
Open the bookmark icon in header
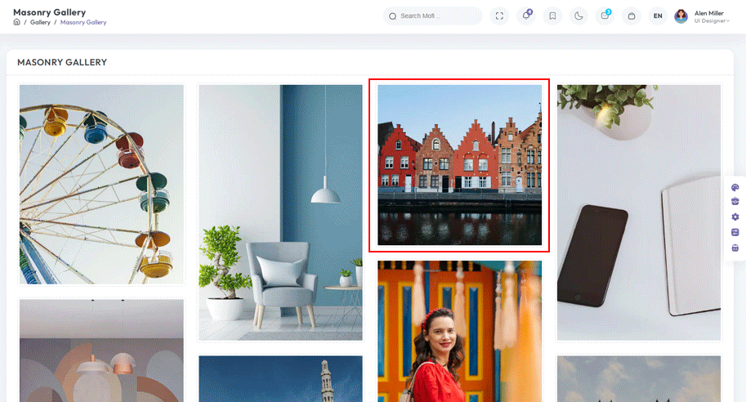552,16
